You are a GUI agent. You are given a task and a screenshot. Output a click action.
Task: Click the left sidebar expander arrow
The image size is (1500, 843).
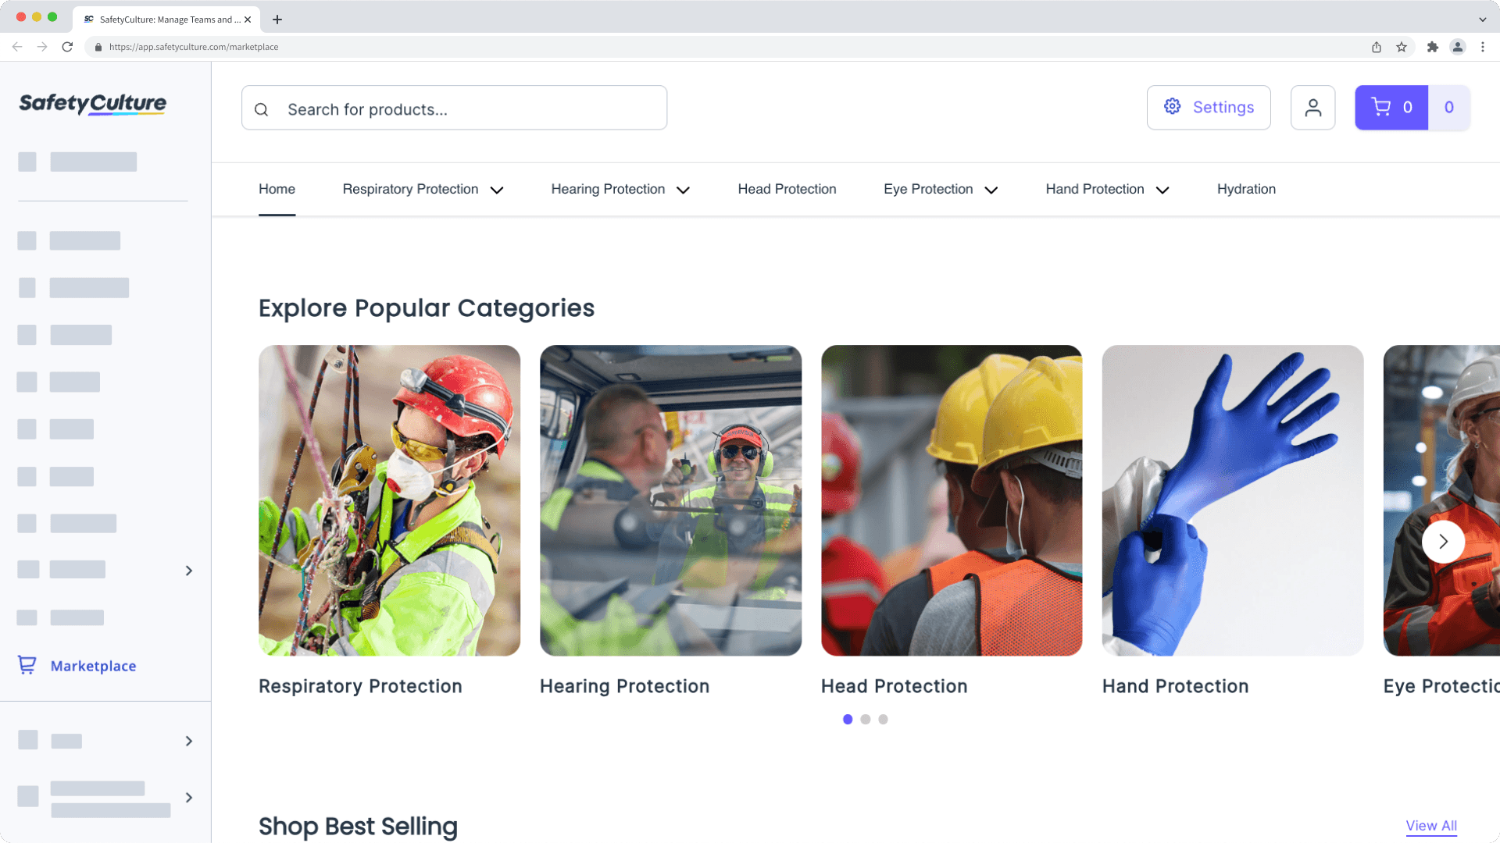click(x=190, y=571)
